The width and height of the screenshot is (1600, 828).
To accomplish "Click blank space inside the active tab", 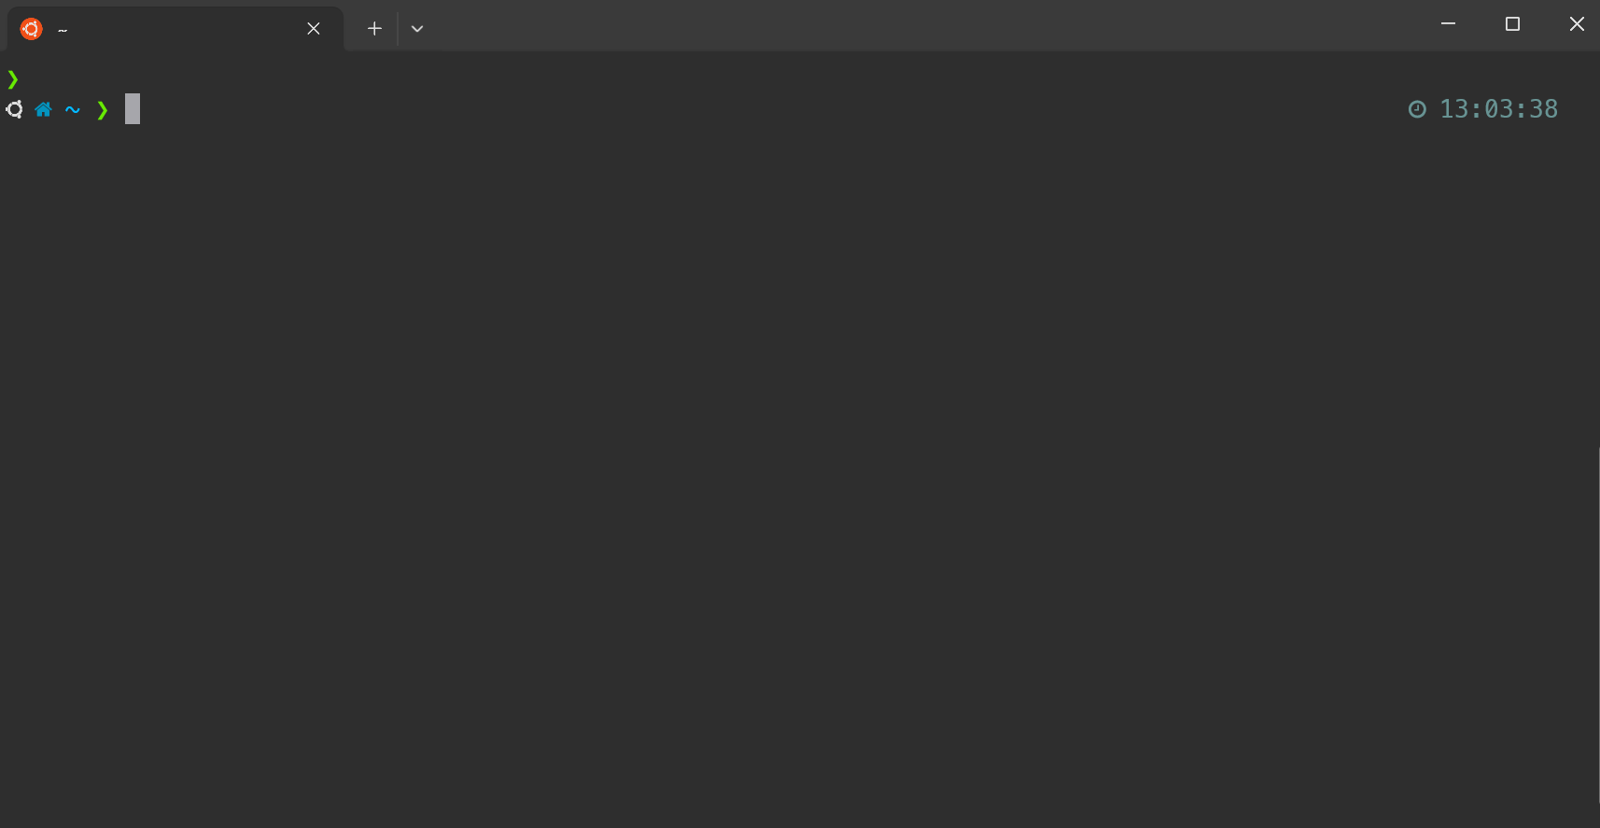I will coord(187,29).
